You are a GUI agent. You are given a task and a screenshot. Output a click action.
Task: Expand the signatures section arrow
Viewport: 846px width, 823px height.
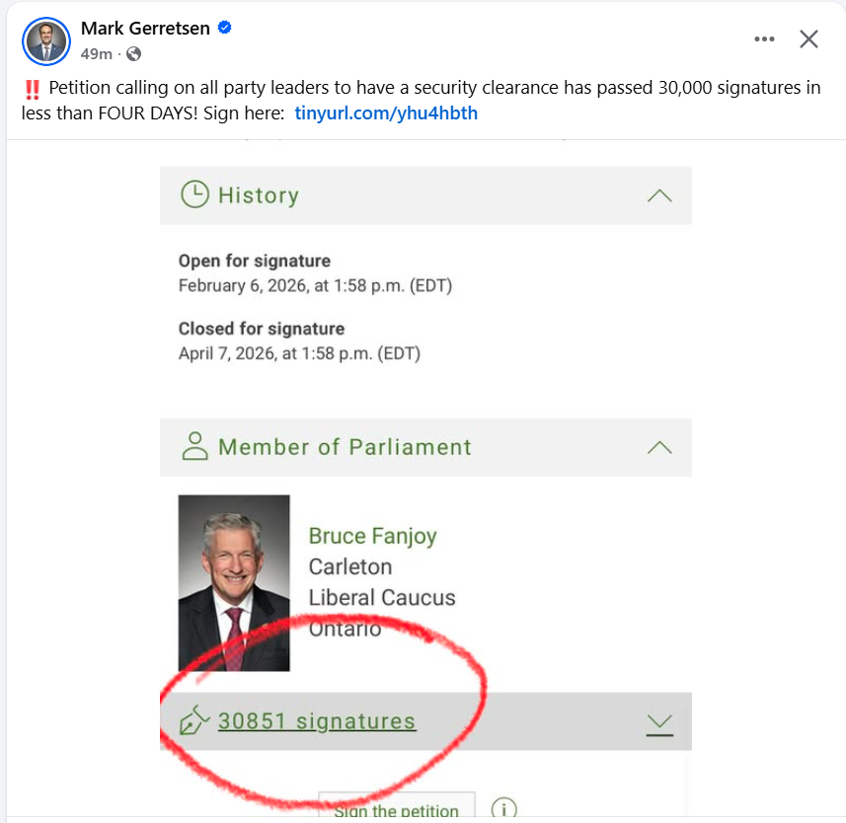(658, 724)
